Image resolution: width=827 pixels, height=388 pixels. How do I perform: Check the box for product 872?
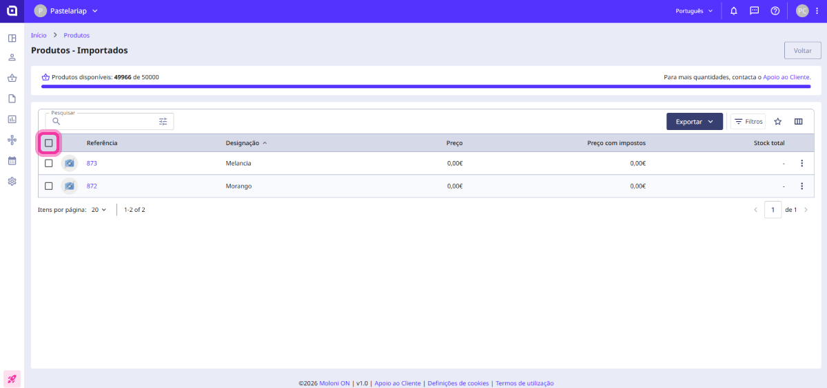click(49, 186)
